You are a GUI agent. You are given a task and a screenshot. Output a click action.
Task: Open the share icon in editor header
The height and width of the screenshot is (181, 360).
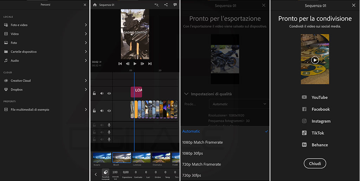(166, 5)
